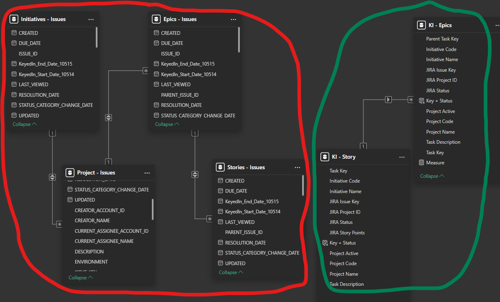Click the Epics - Issues table database icon
The height and width of the screenshot is (302, 500).
tap(156, 19)
